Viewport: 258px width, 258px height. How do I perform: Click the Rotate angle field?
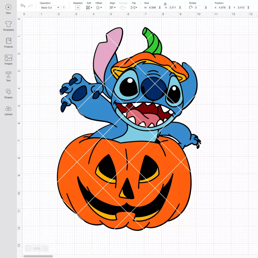tap(199, 7)
